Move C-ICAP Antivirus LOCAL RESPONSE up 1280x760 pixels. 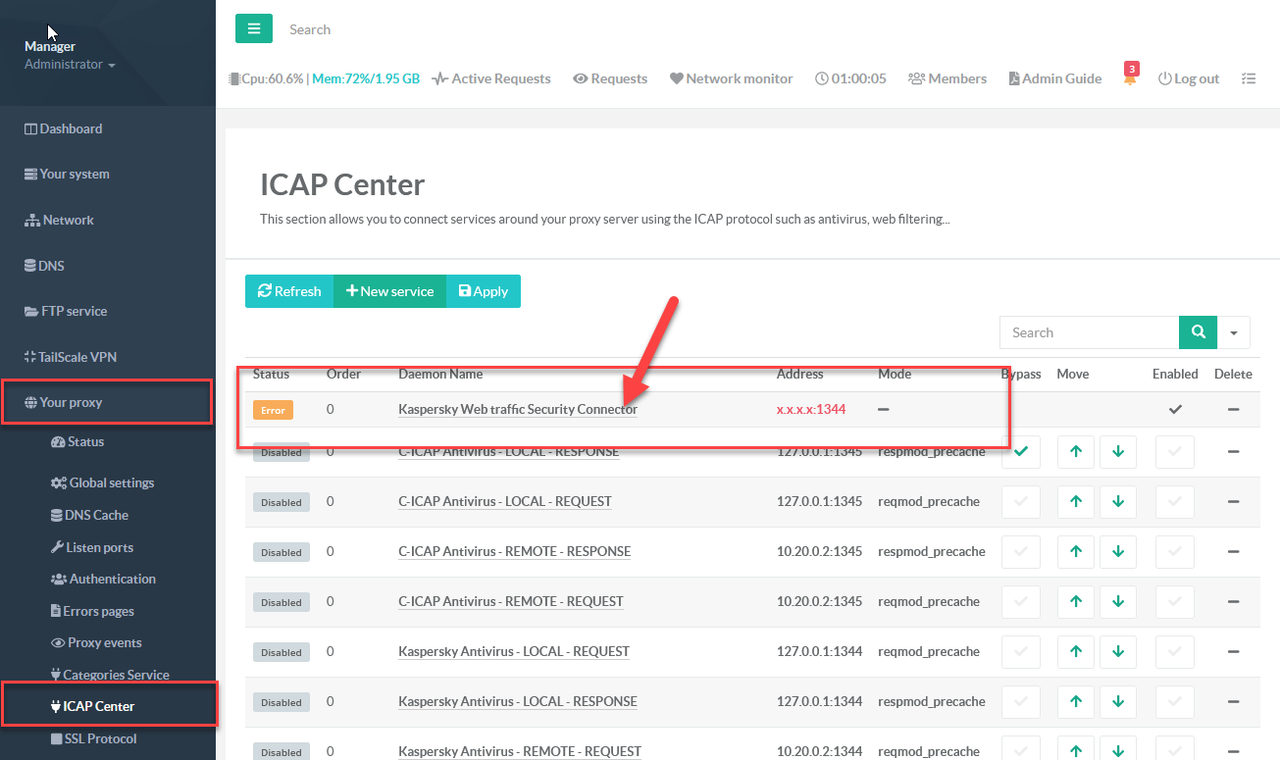click(x=1076, y=452)
